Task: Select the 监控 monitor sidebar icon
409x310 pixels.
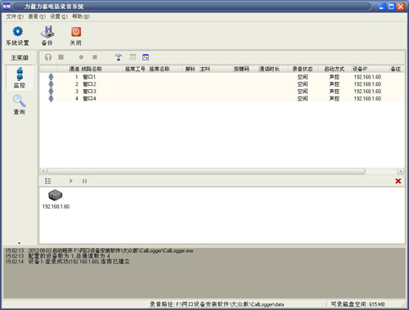Action: tap(20, 74)
